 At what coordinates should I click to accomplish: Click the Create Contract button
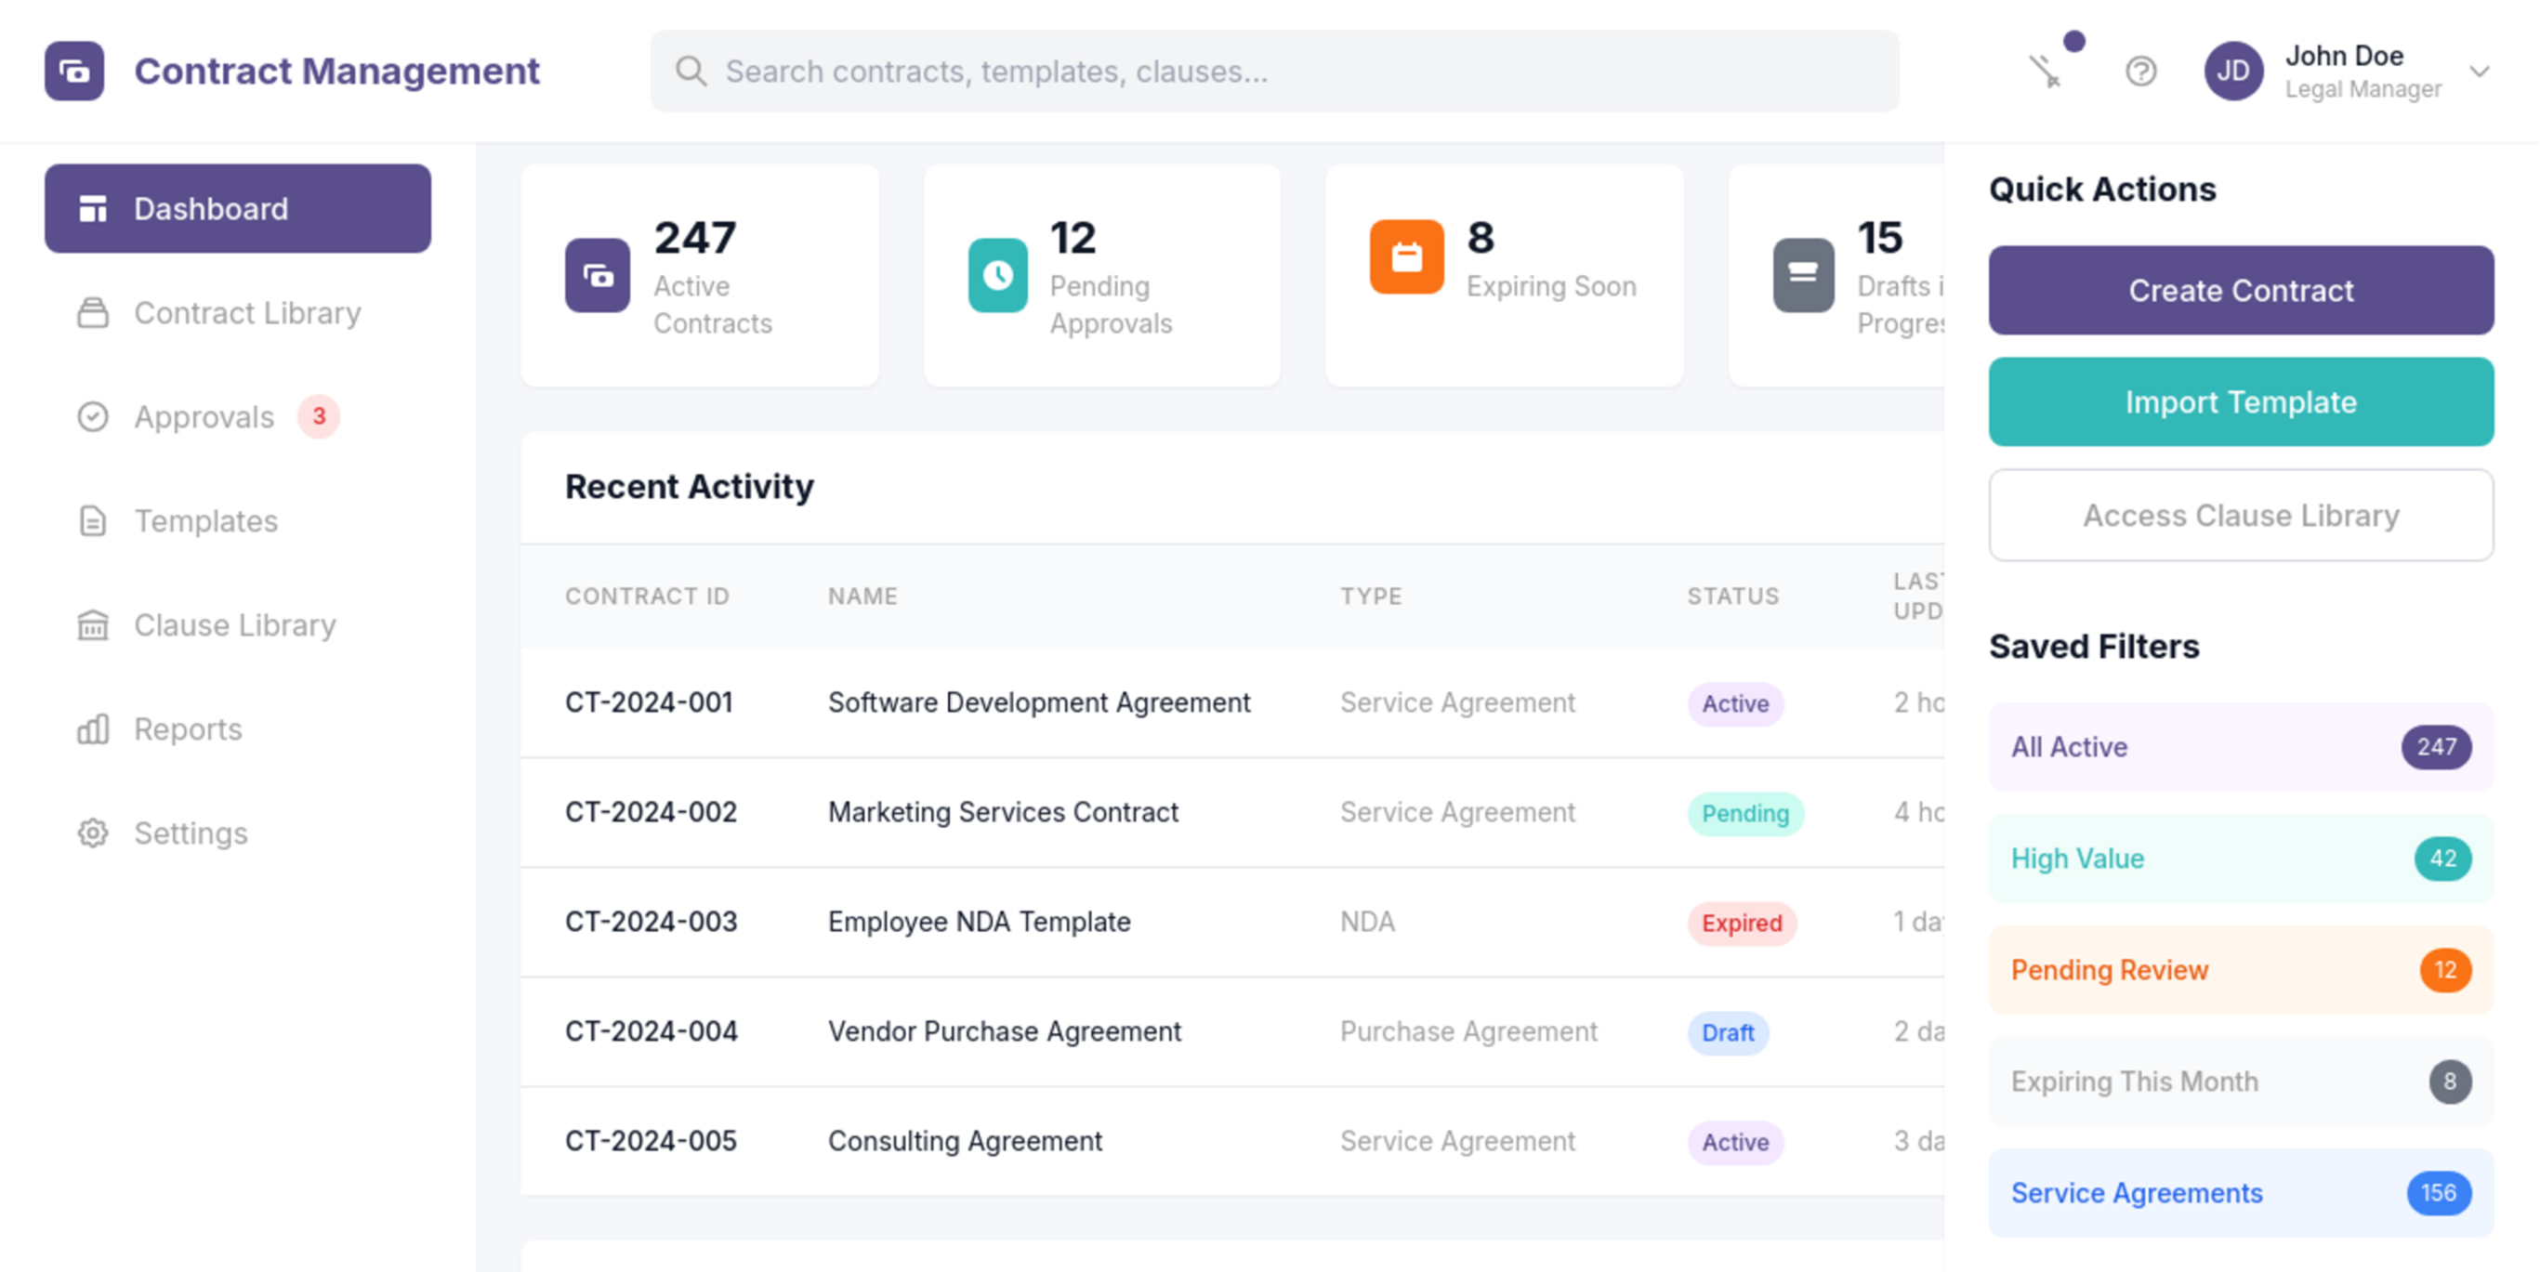pos(2240,290)
